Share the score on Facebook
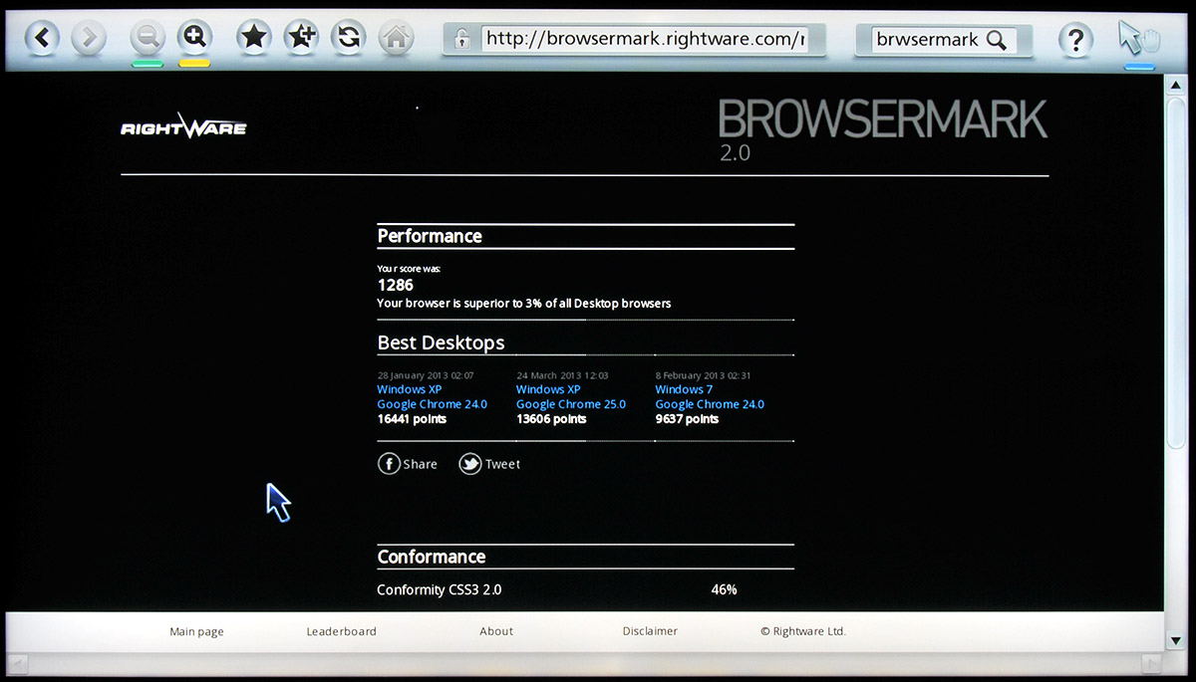The height and width of the screenshot is (682, 1196). [x=408, y=464]
